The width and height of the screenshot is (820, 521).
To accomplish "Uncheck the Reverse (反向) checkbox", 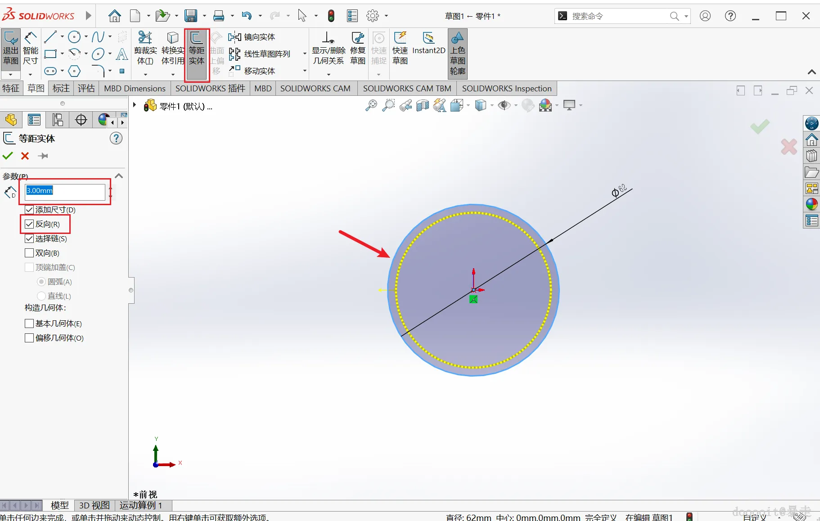I will (29, 224).
